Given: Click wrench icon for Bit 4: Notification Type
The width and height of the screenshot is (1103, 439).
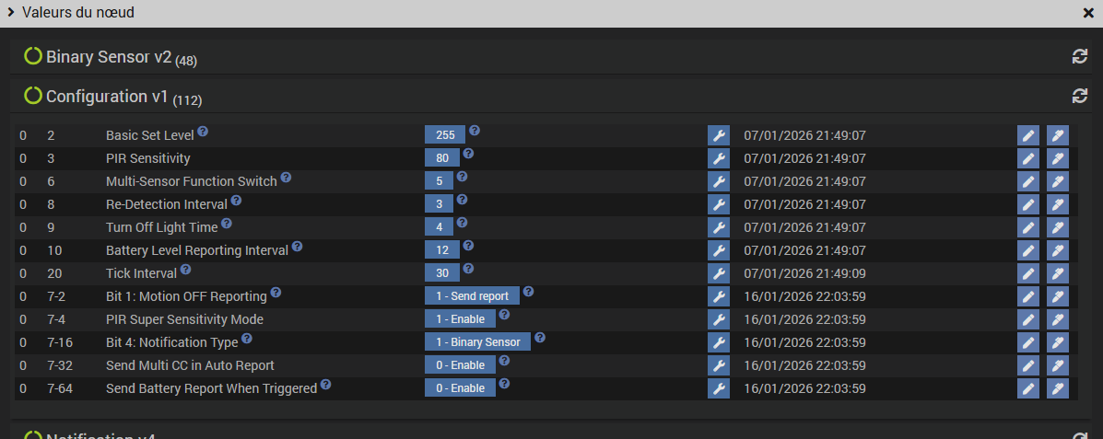Looking at the screenshot, I should (x=718, y=342).
